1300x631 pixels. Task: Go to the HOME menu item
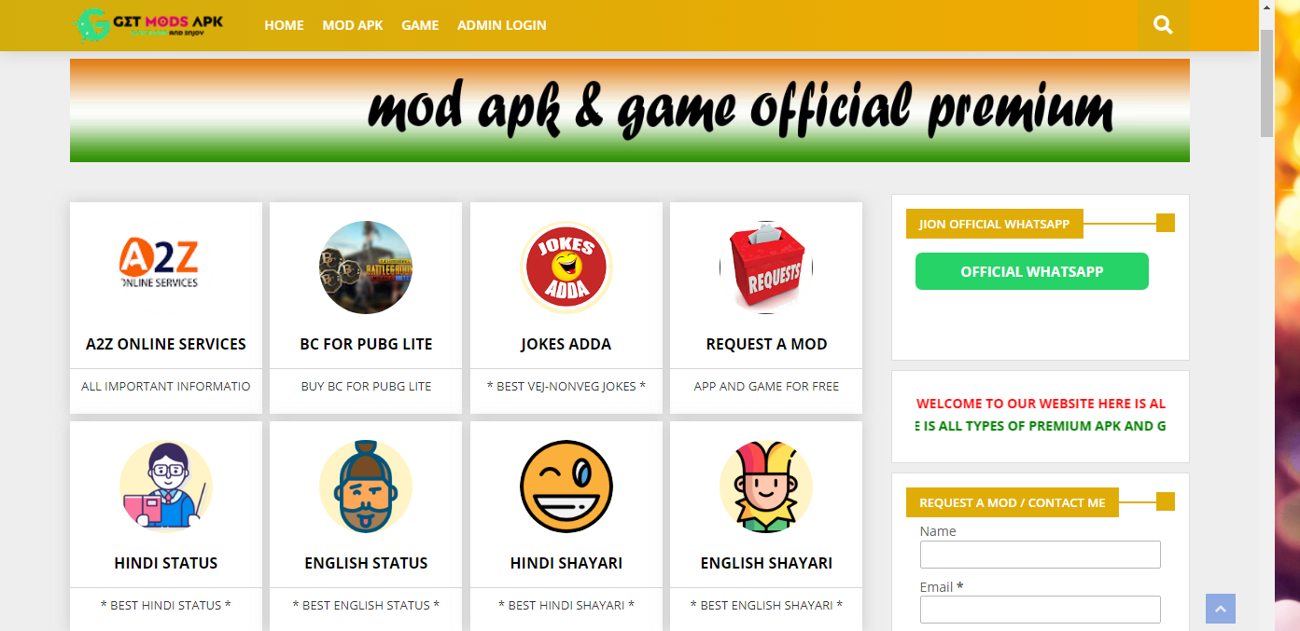tap(284, 25)
